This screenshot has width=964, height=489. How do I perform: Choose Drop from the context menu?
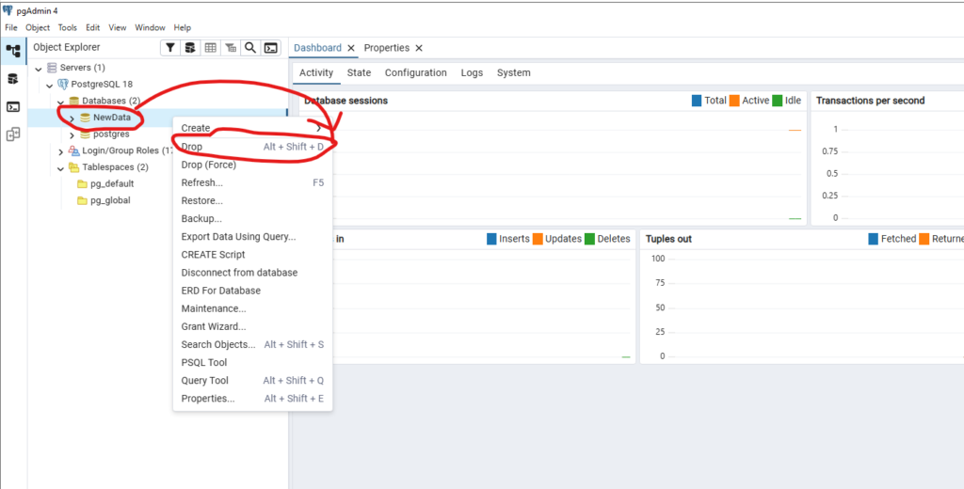192,148
